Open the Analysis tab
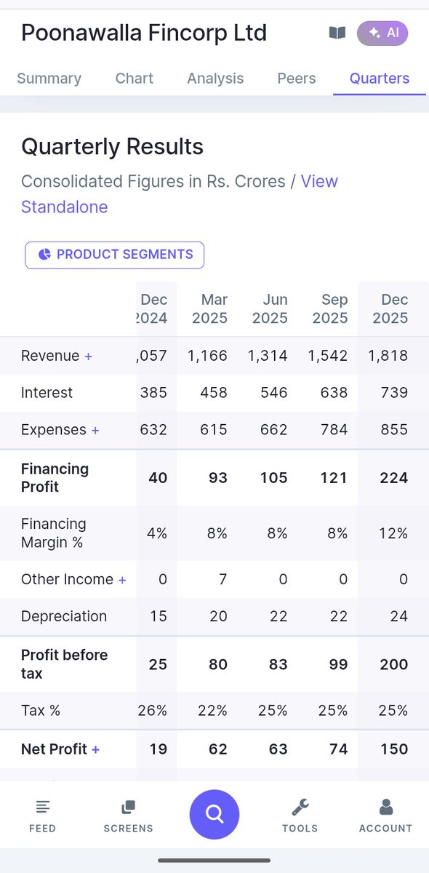The width and height of the screenshot is (429, 873). click(215, 79)
